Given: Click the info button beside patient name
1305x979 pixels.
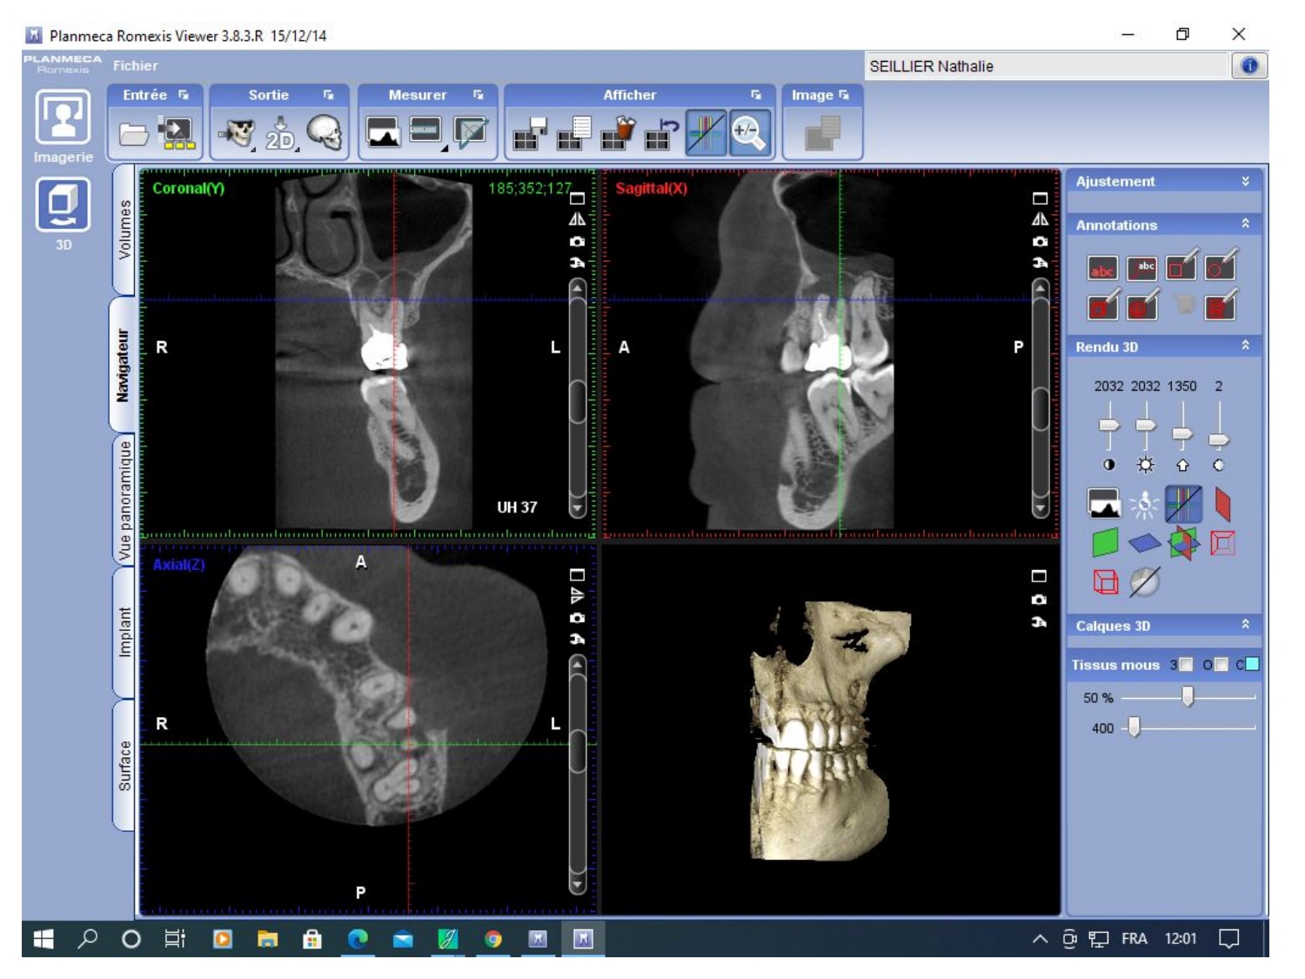Looking at the screenshot, I should (1249, 66).
